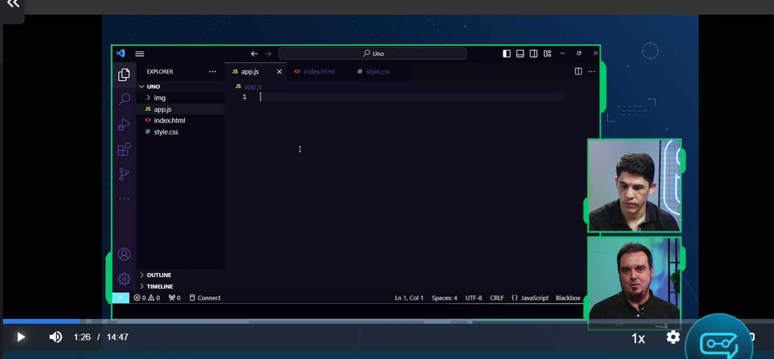This screenshot has width=774, height=359.
Task: Open the Source Control view
Action: (124, 174)
